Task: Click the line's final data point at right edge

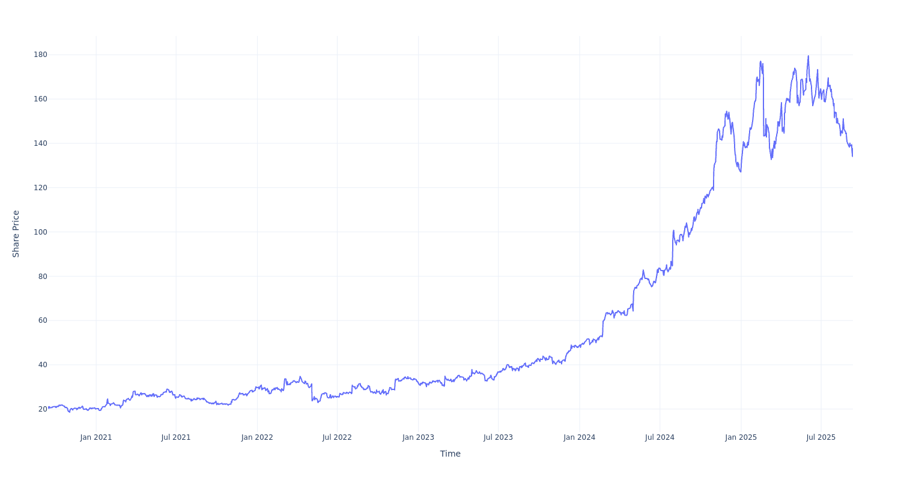Action: pyautogui.click(x=852, y=156)
